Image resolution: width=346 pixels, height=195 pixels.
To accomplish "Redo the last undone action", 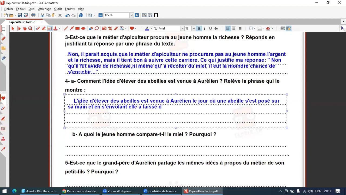I will coord(74,15).
